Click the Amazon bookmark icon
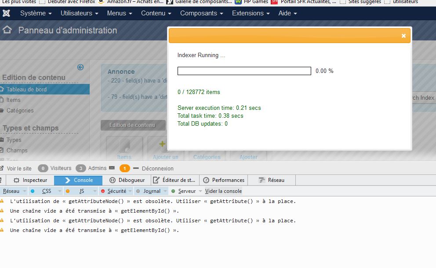This screenshot has height=268, width=436. click(101, 2)
